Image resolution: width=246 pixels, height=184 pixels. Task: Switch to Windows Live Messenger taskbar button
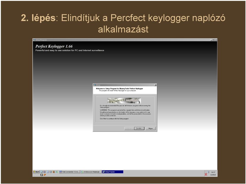tap(91, 172)
